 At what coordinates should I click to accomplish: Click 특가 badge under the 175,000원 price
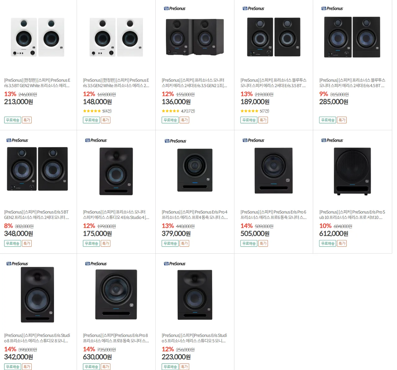click(x=106, y=243)
